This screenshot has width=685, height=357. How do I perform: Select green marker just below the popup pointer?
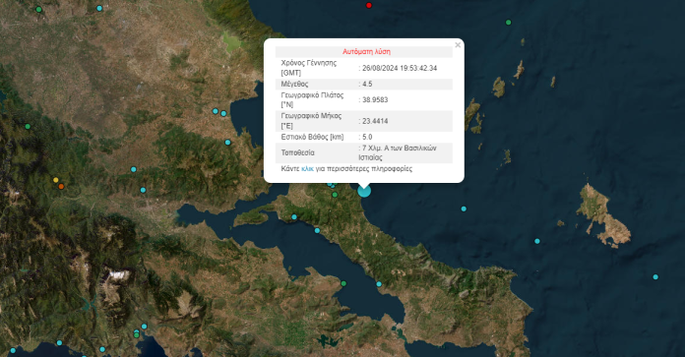point(335,195)
